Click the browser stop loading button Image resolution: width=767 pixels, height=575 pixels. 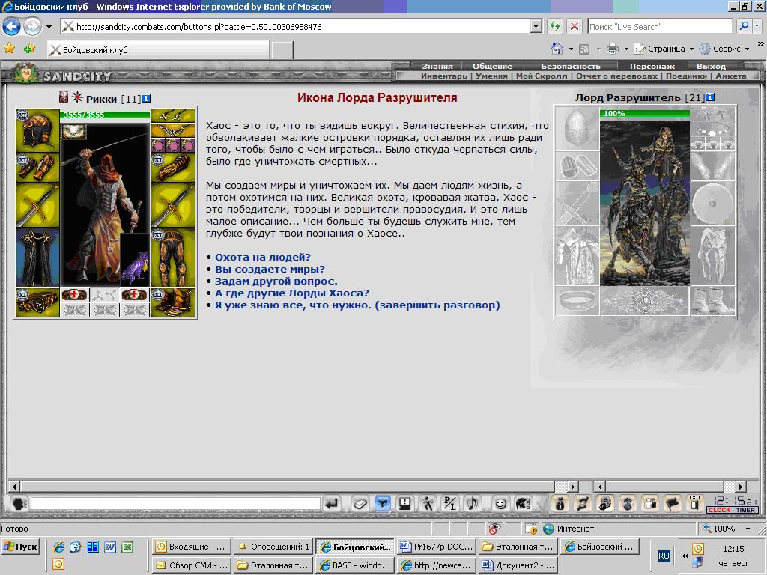tap(575, 26)
